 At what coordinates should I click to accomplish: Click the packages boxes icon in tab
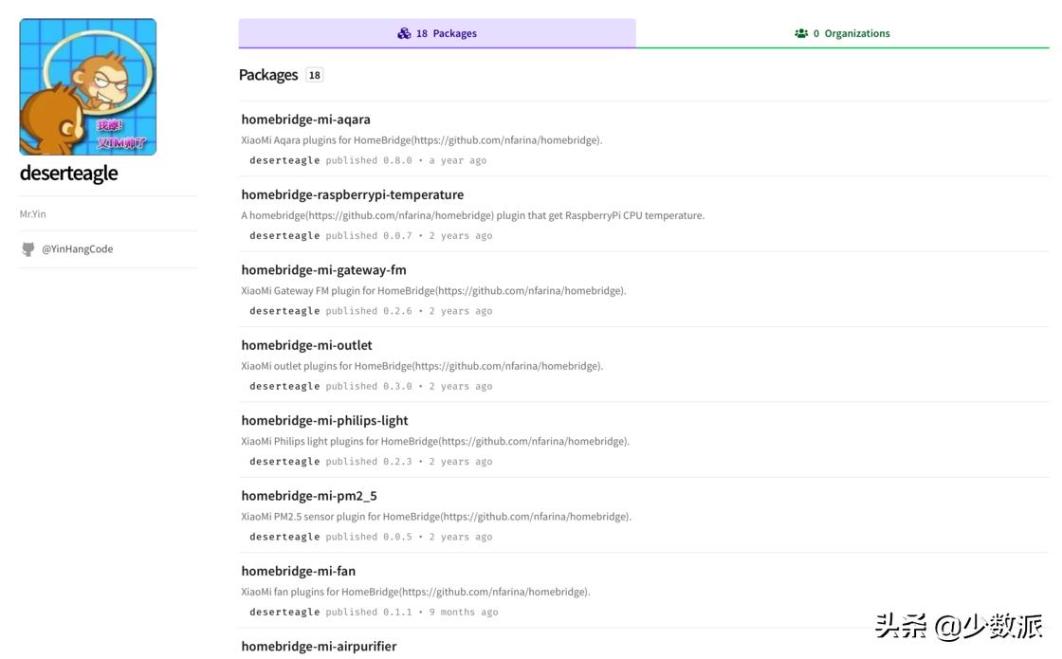click(x=404, y=33)
